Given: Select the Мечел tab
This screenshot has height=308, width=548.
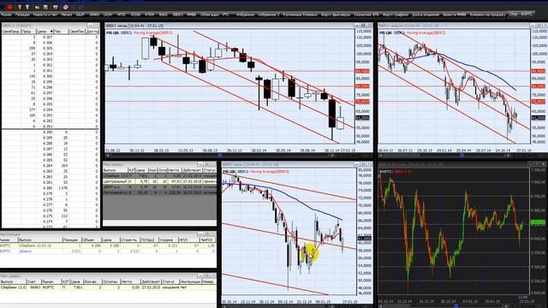Looking at the screenshot, I should 67,15.
